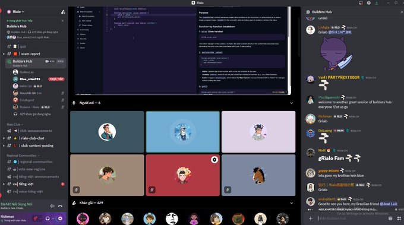Select the tan speaker tile
The image size is (404, 225).
107,175
